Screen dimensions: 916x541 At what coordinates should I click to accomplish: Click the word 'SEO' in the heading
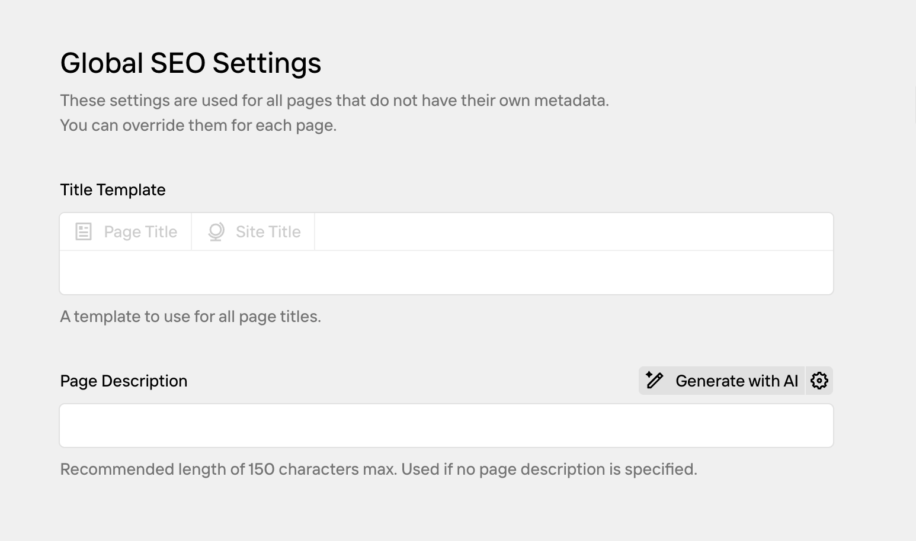(178, 63)
